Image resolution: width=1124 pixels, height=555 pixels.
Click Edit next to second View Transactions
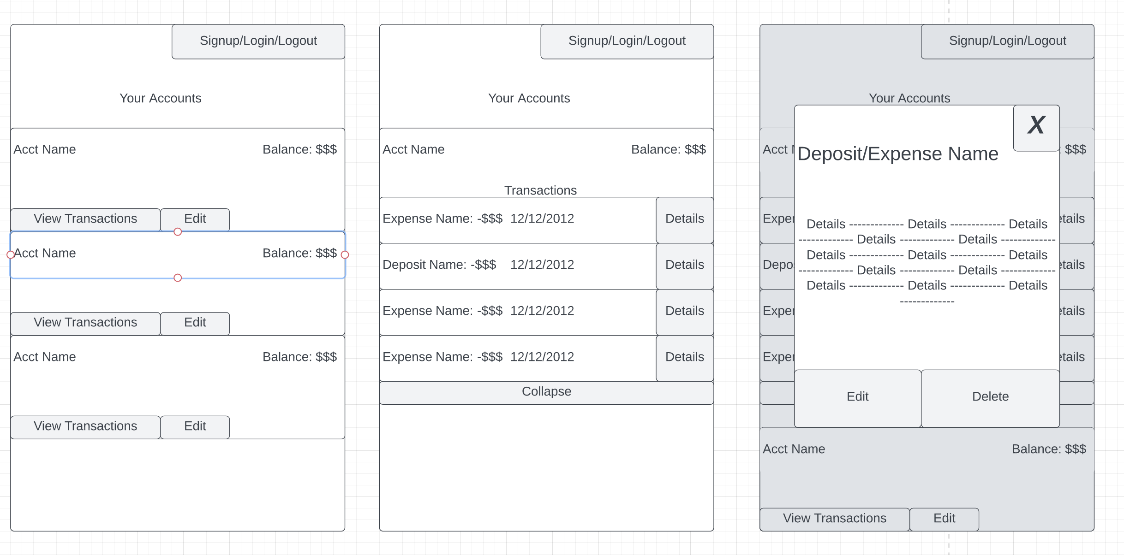point(195,323)
